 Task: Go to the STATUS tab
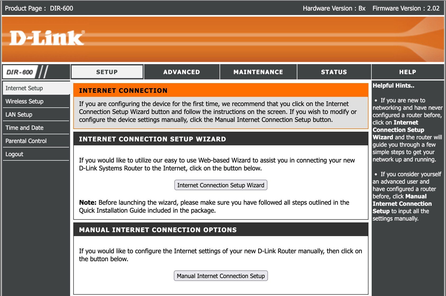tap(334, 72)
